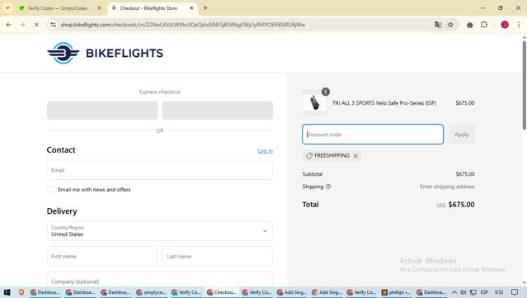Screen dimensions: 527x298
Task: Minimize the browser window
Action: click(x=482, y=8)
